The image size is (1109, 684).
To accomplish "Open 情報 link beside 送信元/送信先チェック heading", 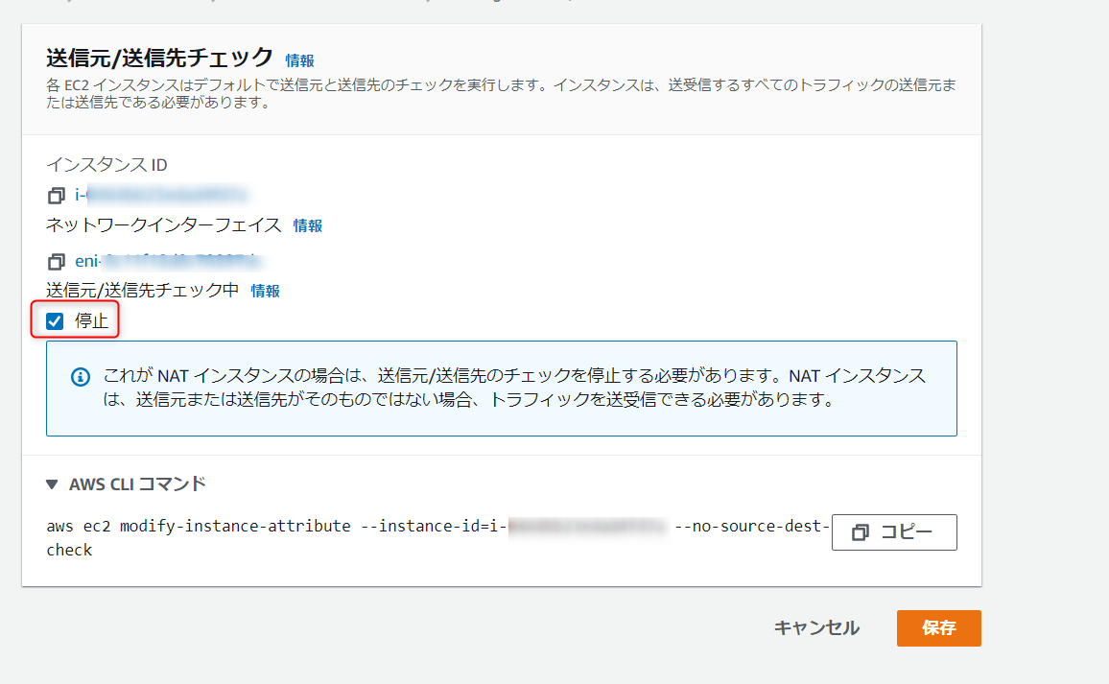I will pos(299,60).
